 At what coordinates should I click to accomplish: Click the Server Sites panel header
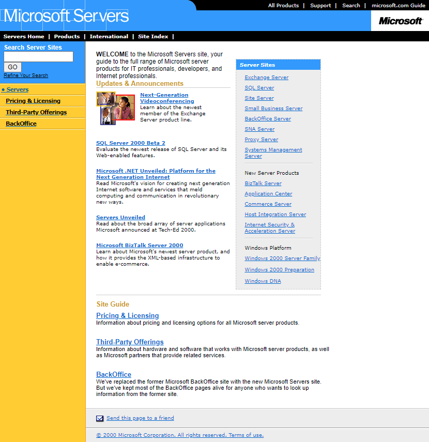278,65
